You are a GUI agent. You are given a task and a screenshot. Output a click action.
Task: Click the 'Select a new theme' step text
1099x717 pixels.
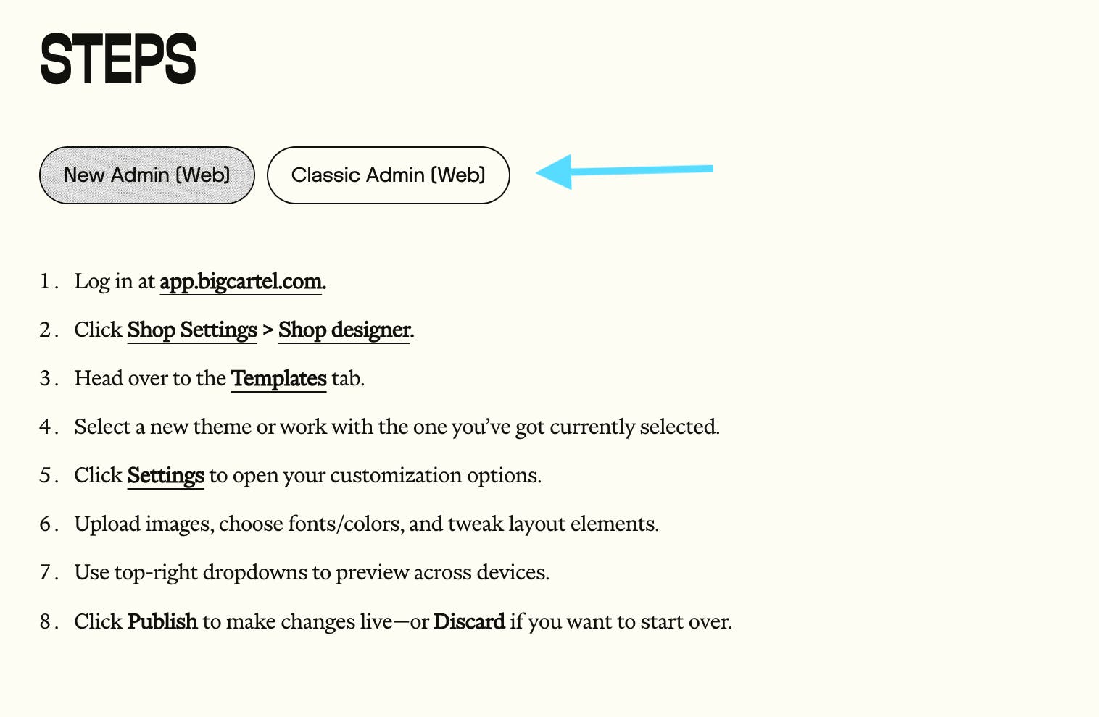397,427
